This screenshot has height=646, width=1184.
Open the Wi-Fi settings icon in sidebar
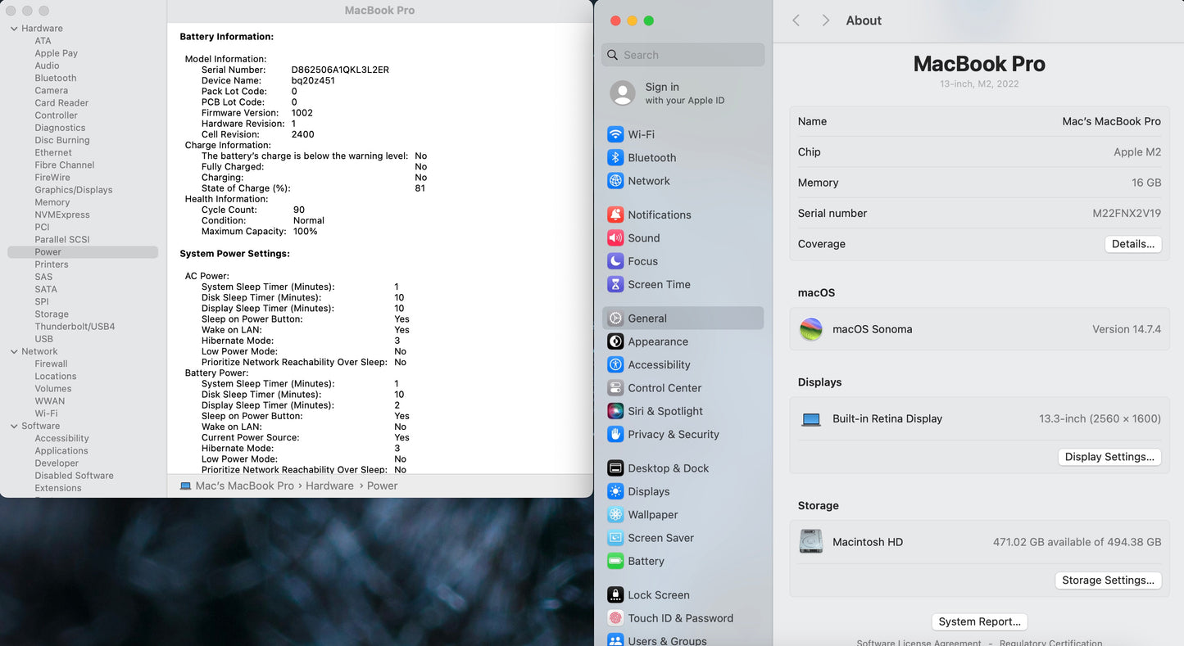coord(615,134)
